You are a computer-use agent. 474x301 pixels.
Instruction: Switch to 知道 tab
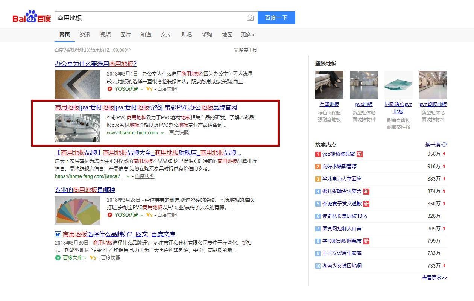pos(146,35)
